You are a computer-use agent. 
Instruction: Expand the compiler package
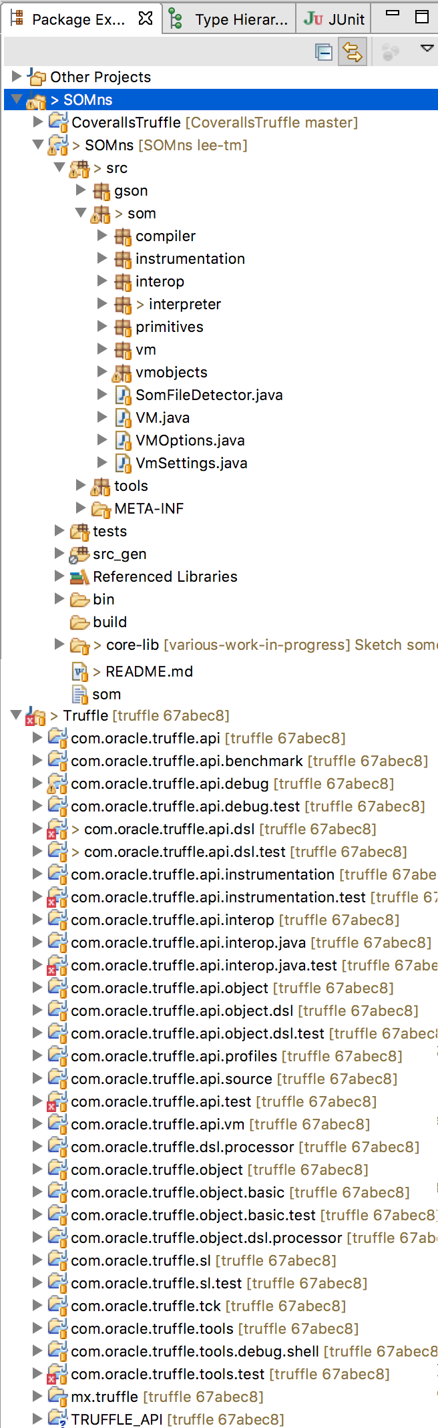coord(102,236)
